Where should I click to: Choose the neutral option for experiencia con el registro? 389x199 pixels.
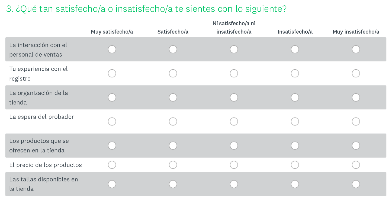coord(234,73)
